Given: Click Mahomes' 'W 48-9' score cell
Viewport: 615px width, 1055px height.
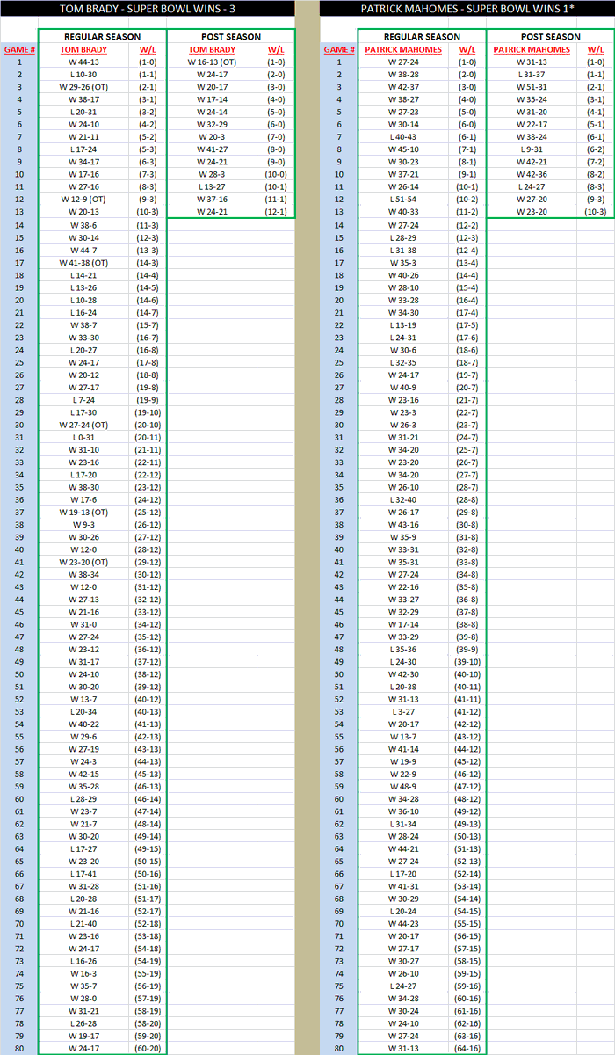Looking at the screenshot, I should [x=403, y=787].
